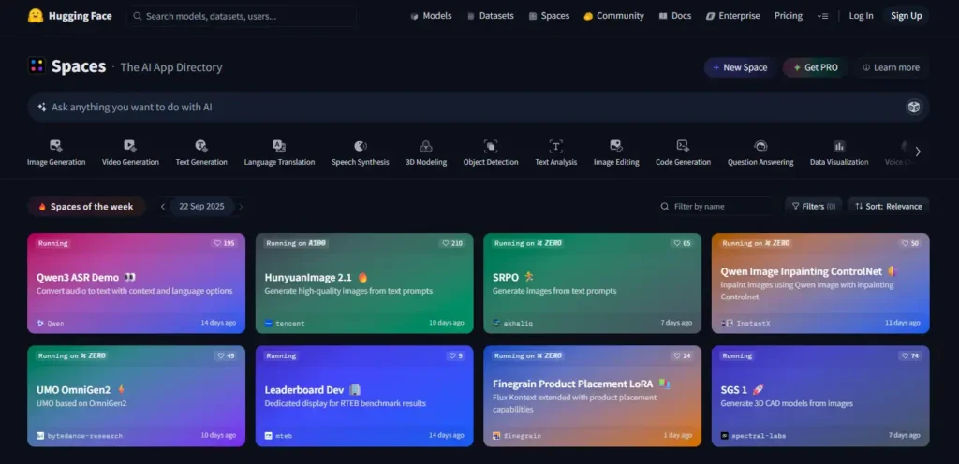Select the Code Generation category icon
Image resolution: width=959 pixels, height=464 pixels.
click(x=683, y=146)
